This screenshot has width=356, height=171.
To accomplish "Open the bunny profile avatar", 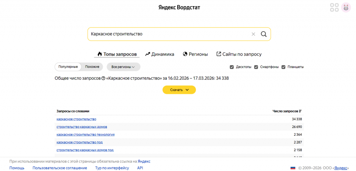I will click(346, 7).
